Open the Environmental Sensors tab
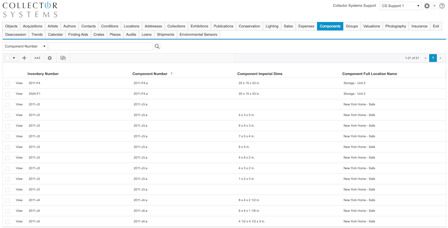448x228 pixels. pos(198,35)
